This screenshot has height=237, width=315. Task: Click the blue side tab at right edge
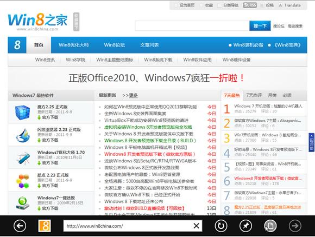(312, 142)
